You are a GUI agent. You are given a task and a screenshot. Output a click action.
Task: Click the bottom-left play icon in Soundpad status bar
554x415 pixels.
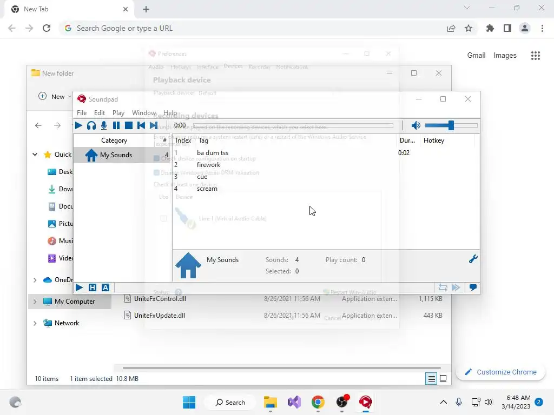tap(80, 287)
